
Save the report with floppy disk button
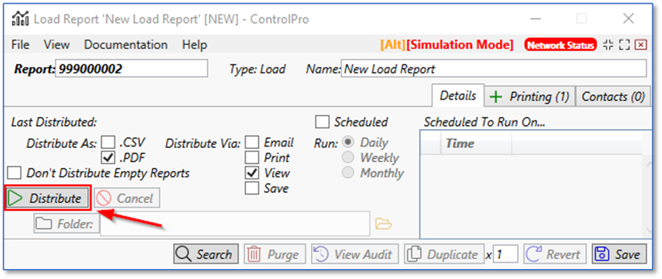[x=619, y=254]
